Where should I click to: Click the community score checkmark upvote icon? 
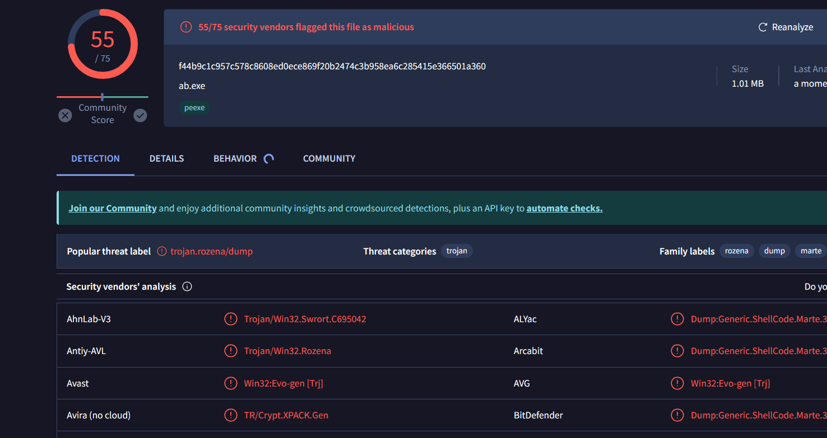(x=140, y=115)
